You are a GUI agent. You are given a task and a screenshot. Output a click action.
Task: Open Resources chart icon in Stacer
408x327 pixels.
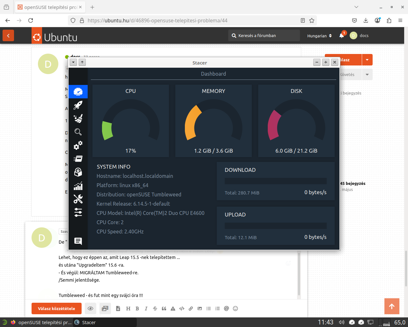[78, 186]
